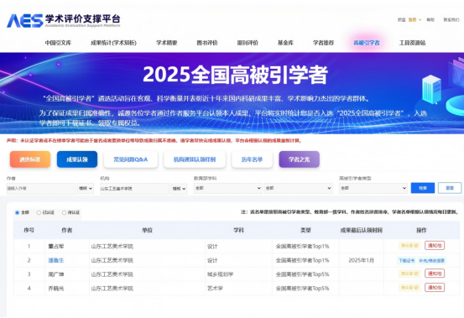The image size is (464, 318).
Task: Select the 已认证 radio filter
Action: point(39,212)
